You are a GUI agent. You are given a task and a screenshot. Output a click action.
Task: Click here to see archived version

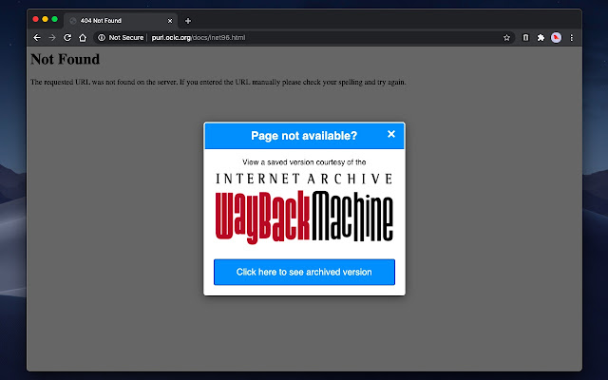point(304,272)
